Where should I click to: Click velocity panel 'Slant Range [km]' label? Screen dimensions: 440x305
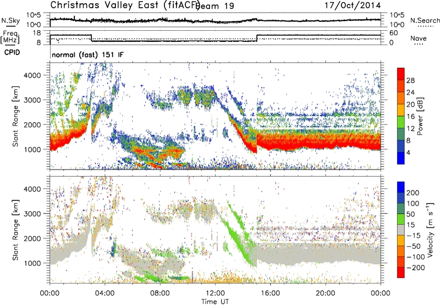click(15, 230)
